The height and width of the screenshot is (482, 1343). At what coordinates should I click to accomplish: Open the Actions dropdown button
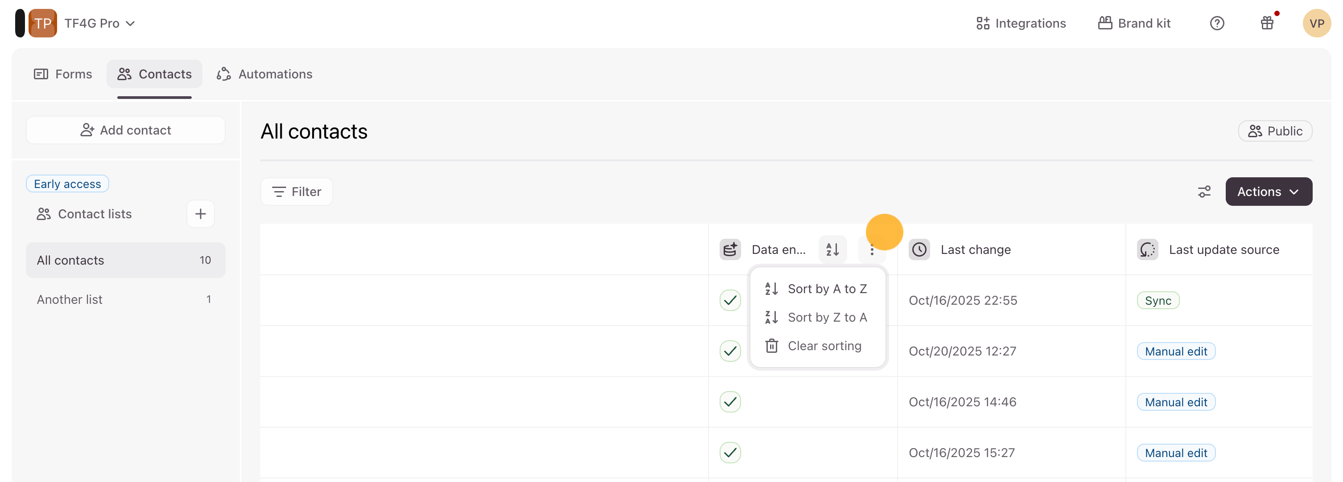coord(1268,192)
